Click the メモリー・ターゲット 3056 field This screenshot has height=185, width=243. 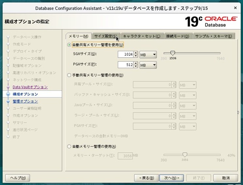[x=125, y=156]
